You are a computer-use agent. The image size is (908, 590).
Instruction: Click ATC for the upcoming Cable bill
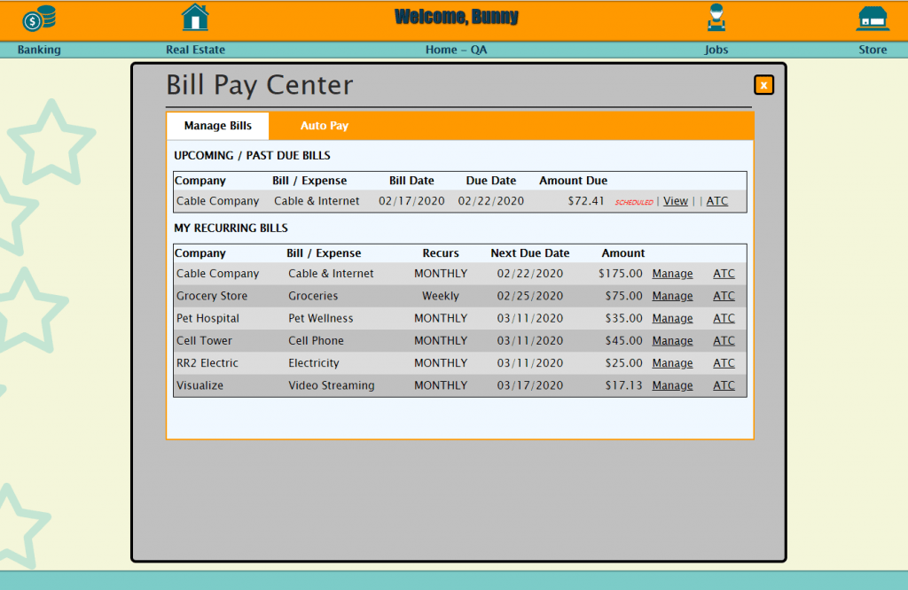716,201
